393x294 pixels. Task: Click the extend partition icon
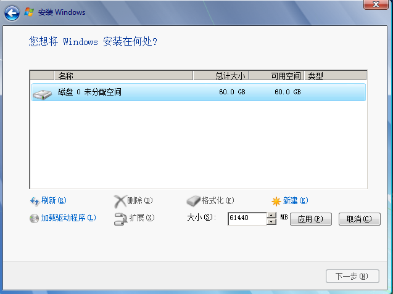tap(120, 219)
